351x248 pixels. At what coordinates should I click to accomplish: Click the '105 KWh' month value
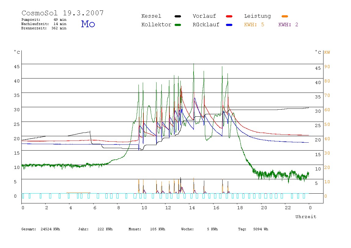157,229
